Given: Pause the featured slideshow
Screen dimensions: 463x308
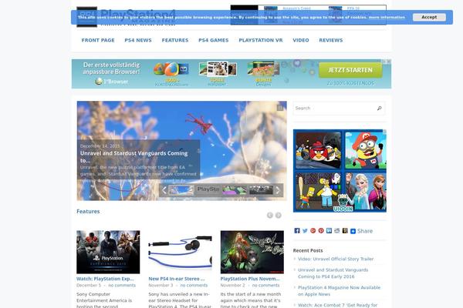Looking at the screenshot, I should pos(280,108).
